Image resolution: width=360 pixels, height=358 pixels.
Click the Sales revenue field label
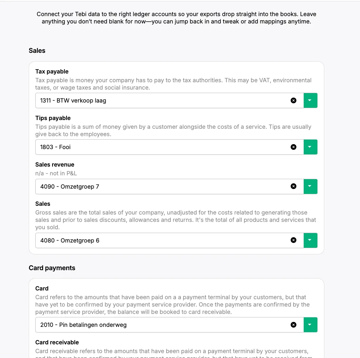55,165
